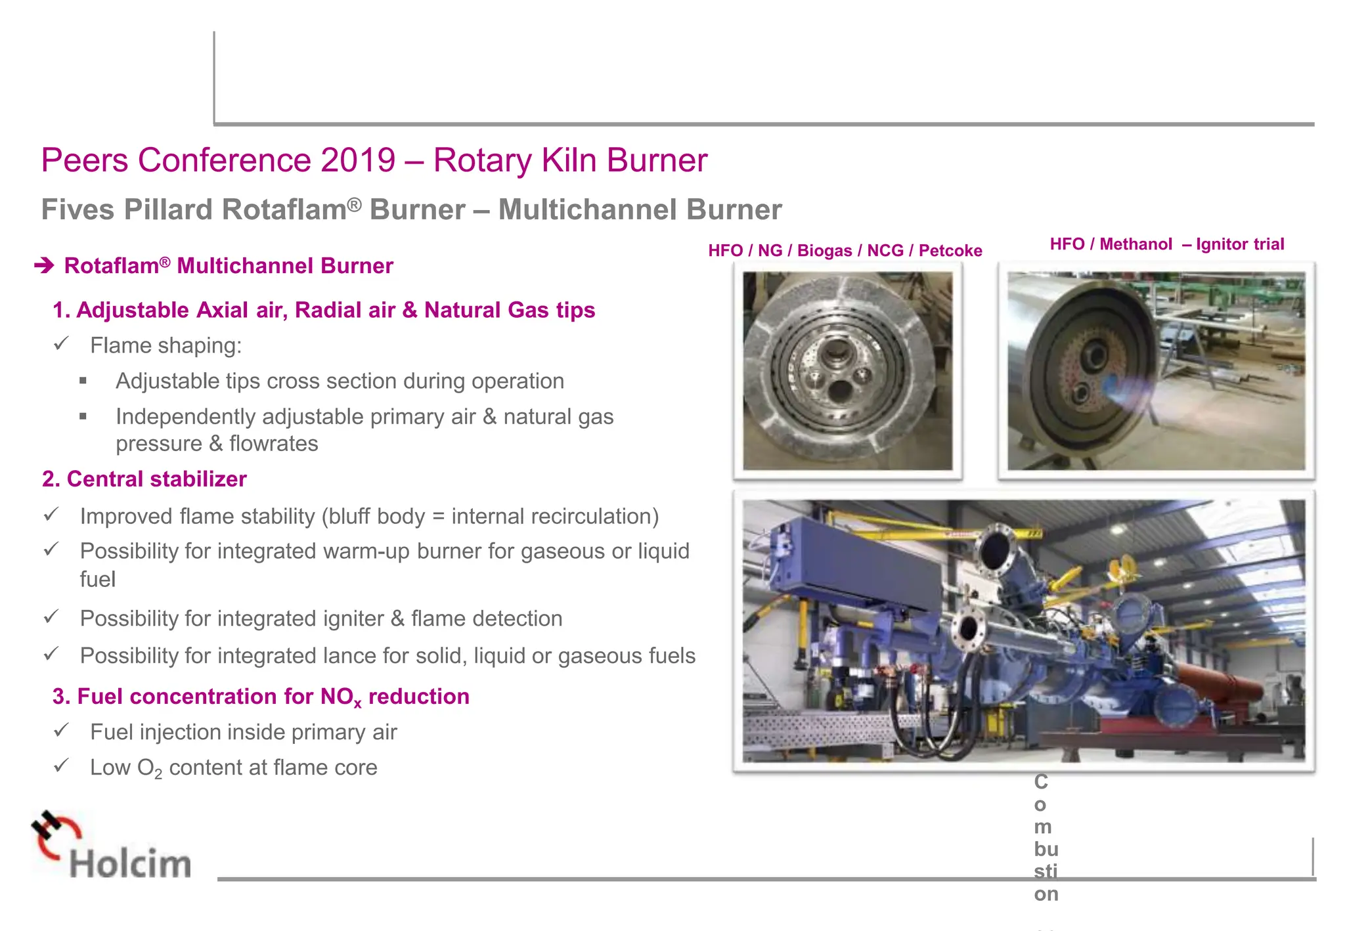Select the Peers Conference 2019 slide title

[374, 160]
